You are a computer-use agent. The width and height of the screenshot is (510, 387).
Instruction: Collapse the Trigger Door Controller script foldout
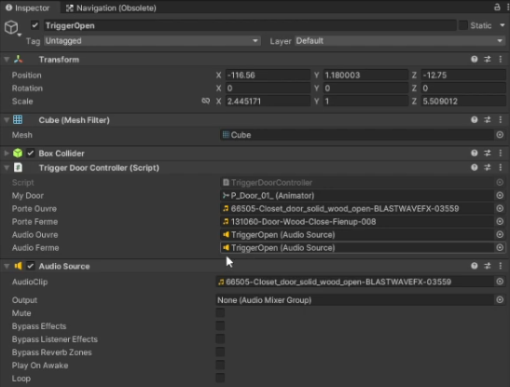click(x=7, y=168)
